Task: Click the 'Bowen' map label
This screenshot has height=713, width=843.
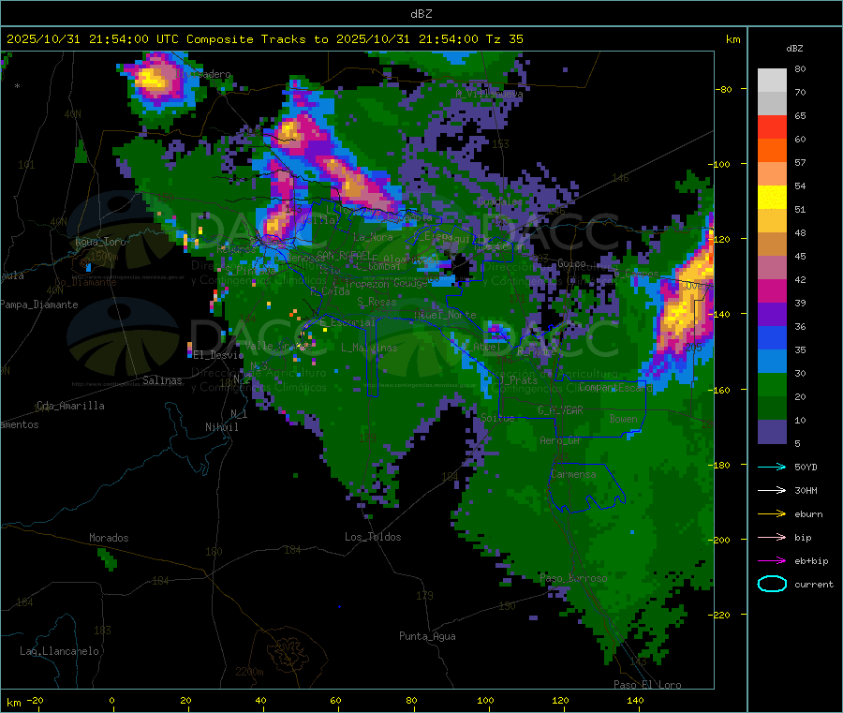Action: (x=624, y=418)
